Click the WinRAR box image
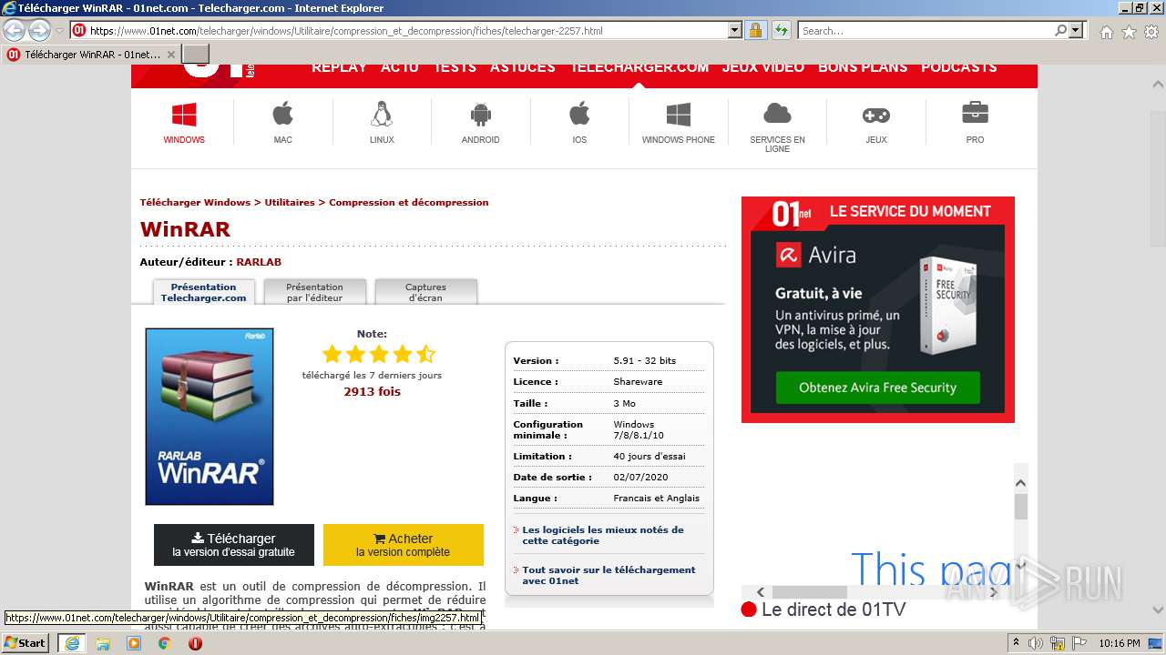The height and width of the screenshot is (655, 1166). (210, 417)
